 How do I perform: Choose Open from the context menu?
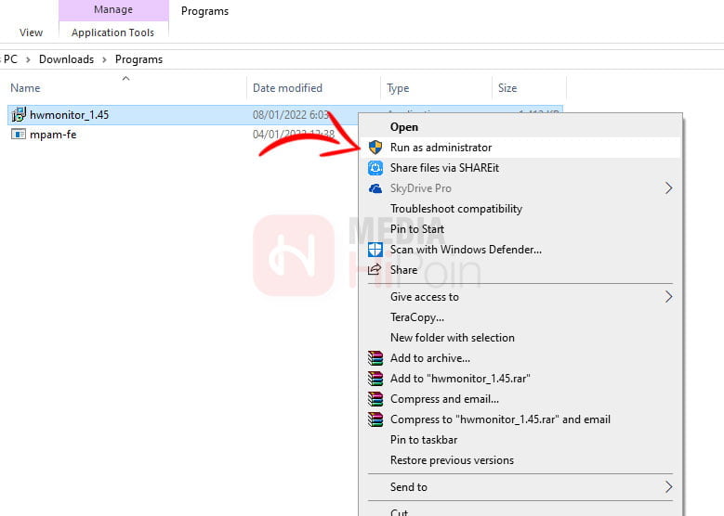coord(520,127)
